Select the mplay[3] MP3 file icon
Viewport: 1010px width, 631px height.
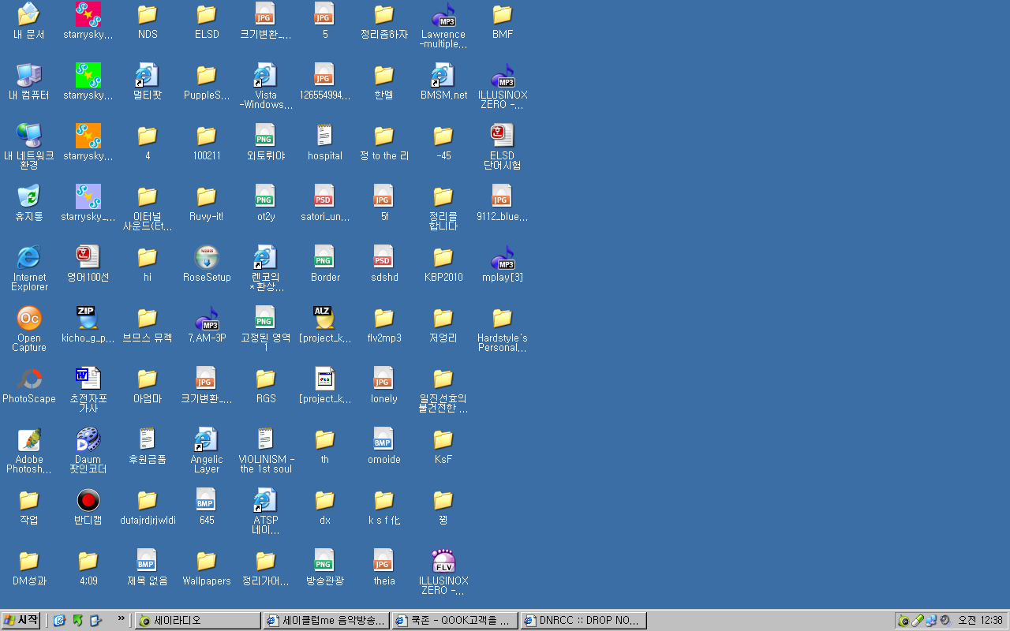pos(503,258)
